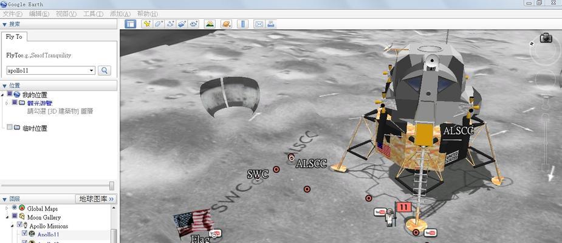The height and width of the screenshot is (243, 562).
Task: Toggle the 觀光游覽 folder checkbox
Action: [x=15, y=103]
